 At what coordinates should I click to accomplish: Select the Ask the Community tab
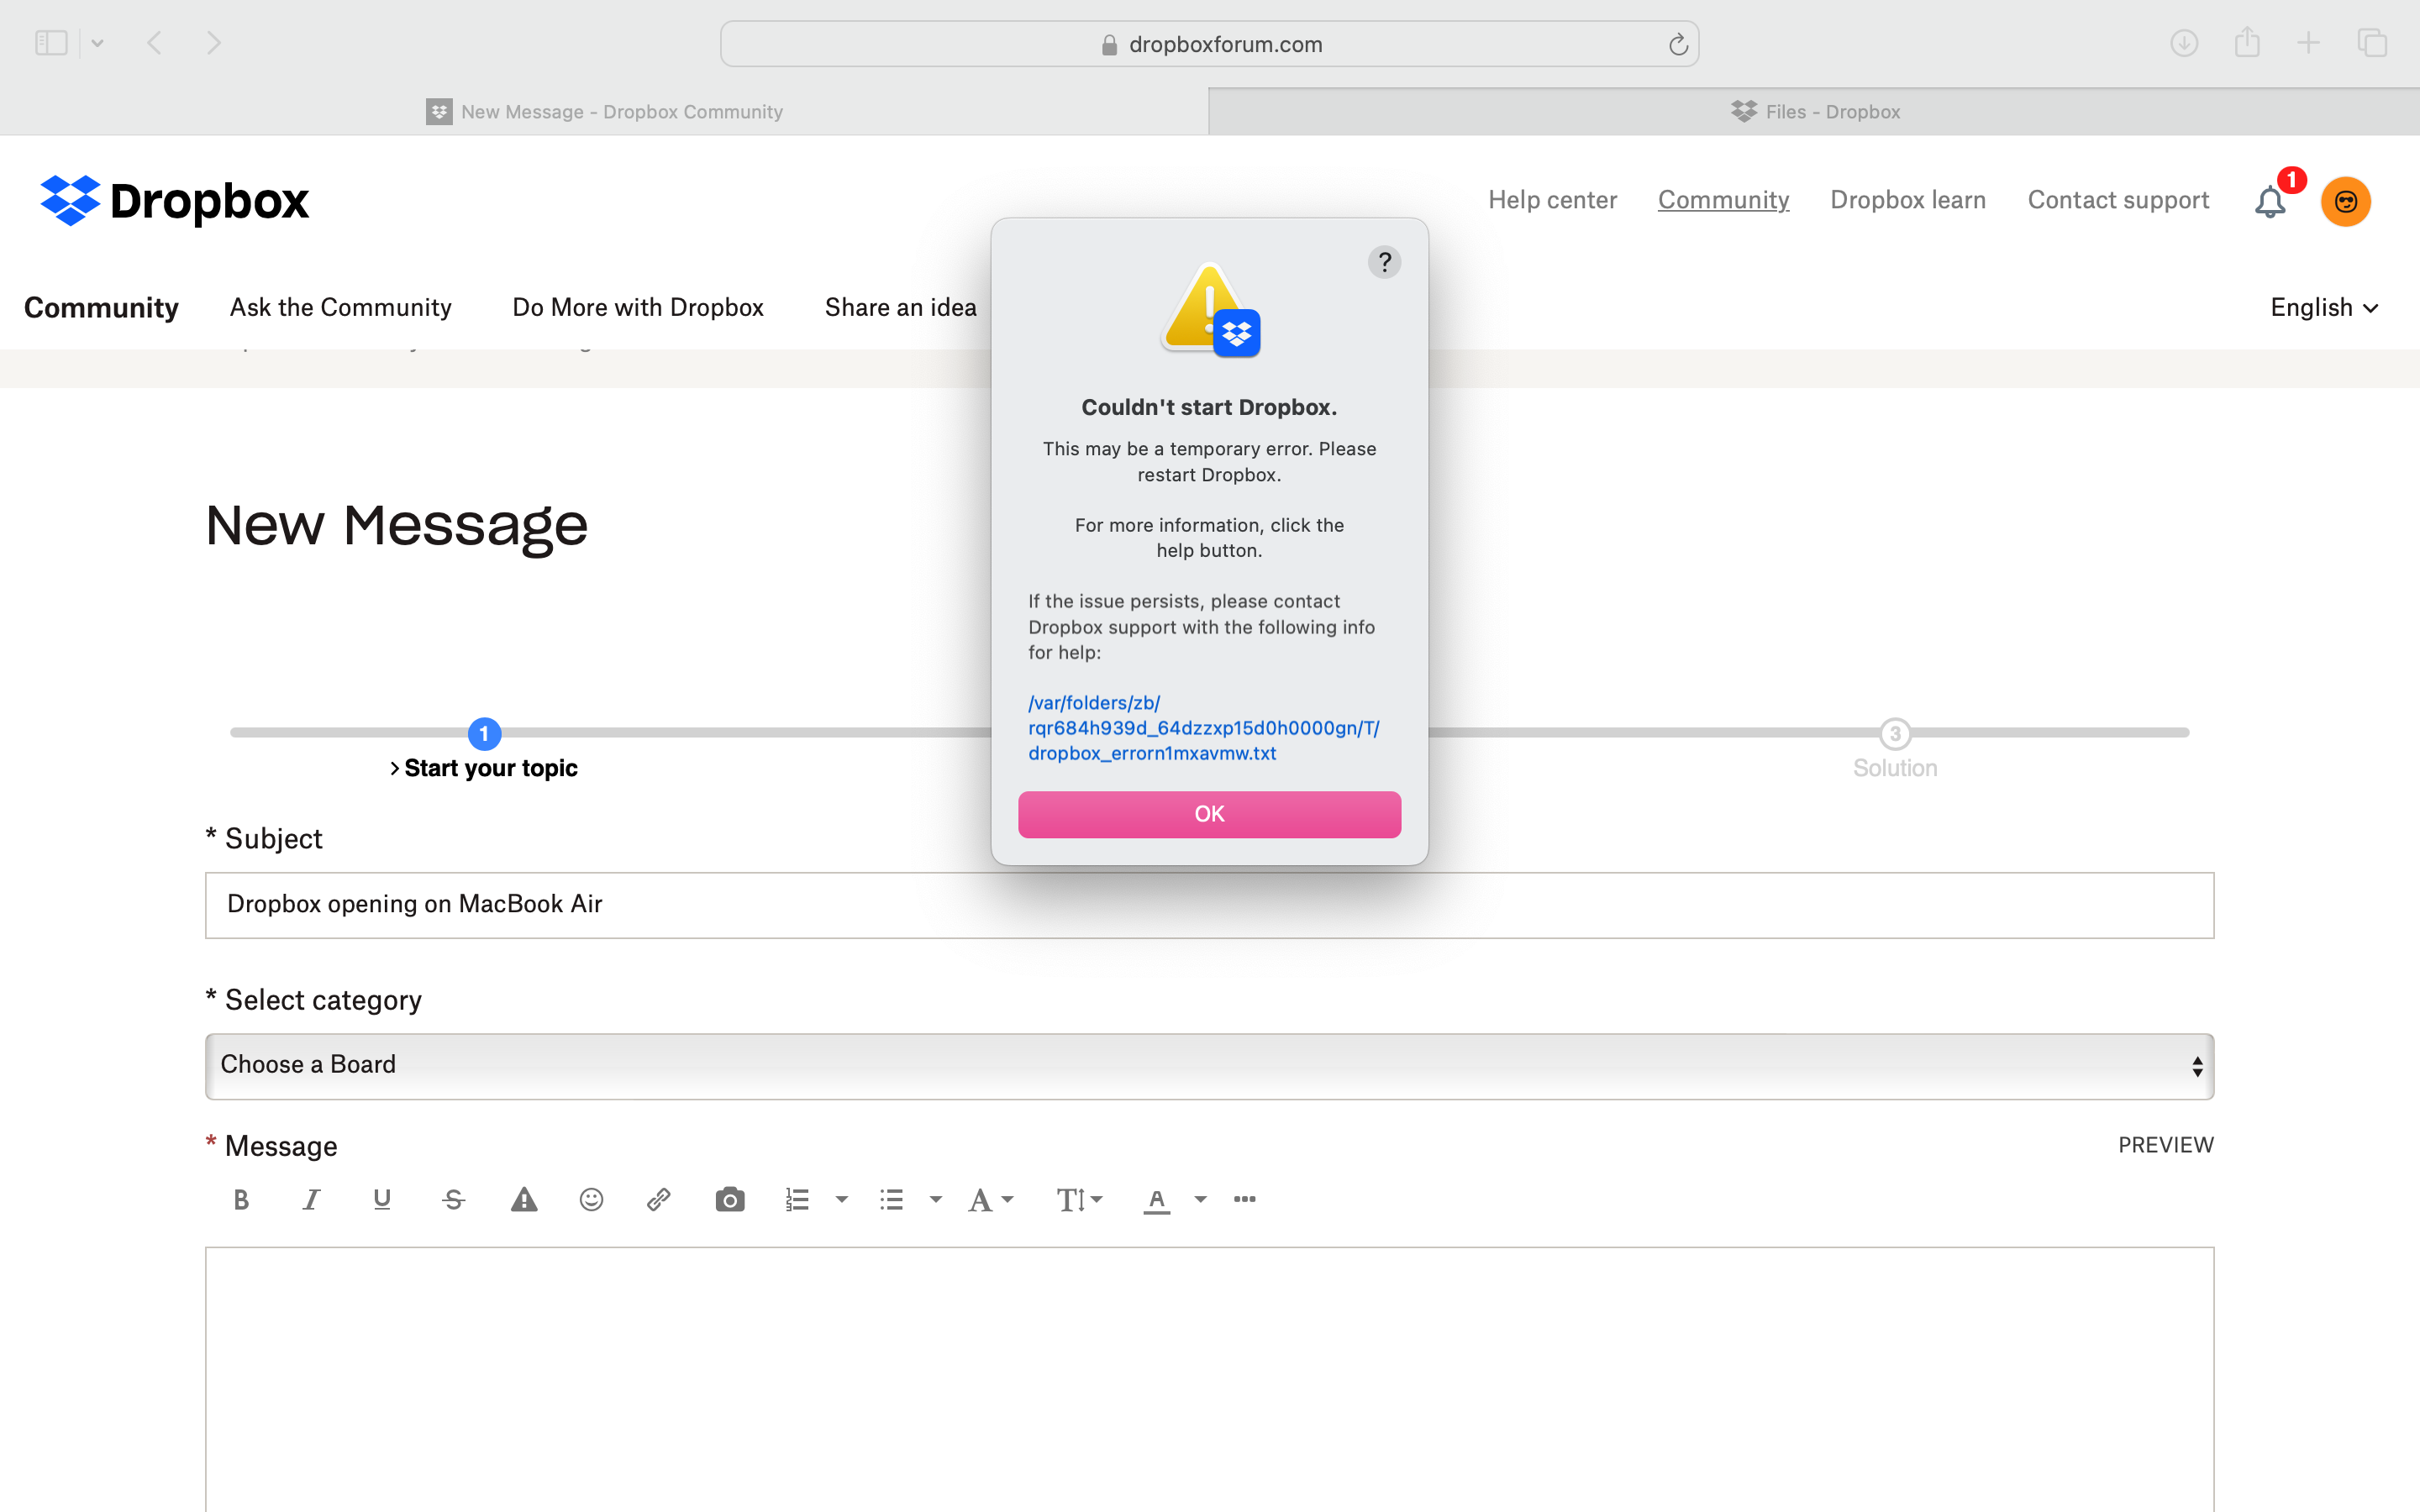(x=341, y=307)
